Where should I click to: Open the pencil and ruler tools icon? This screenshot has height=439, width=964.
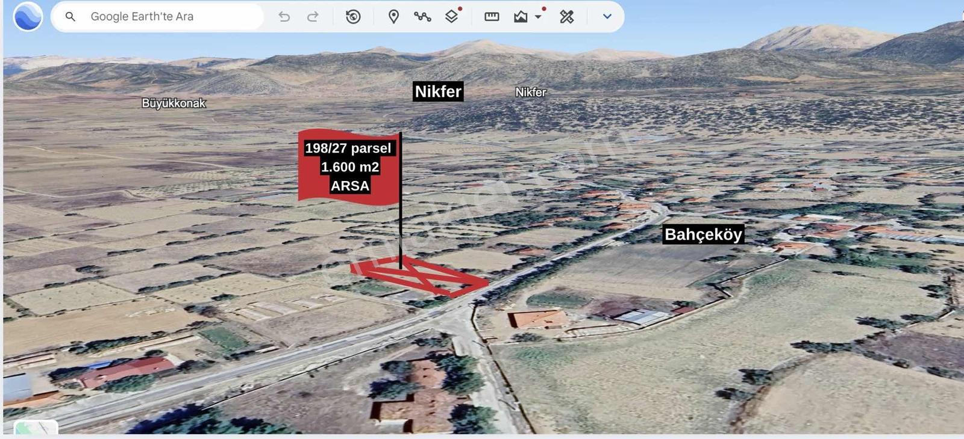tap(566, 17)
